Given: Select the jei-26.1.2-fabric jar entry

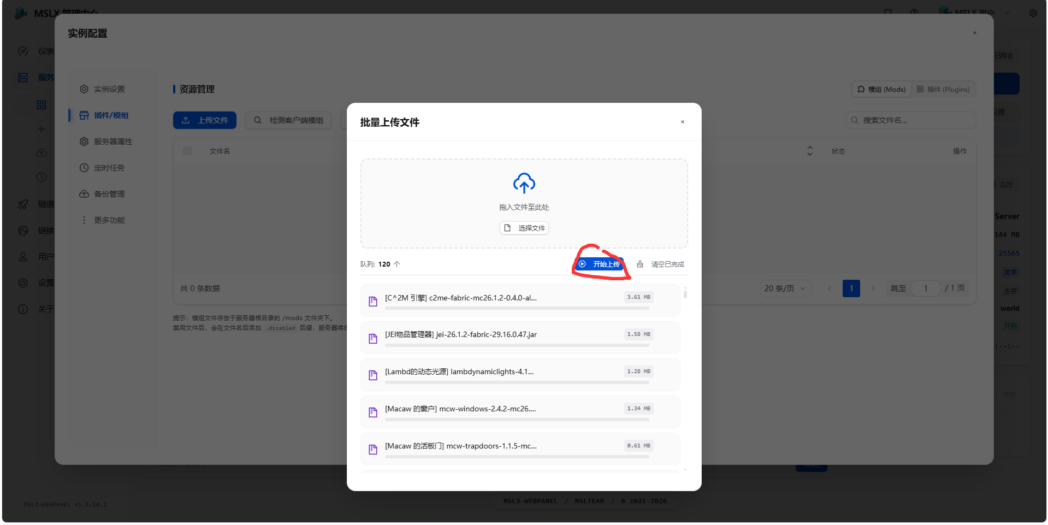Looking at the screenshot, I should (520, 337).
